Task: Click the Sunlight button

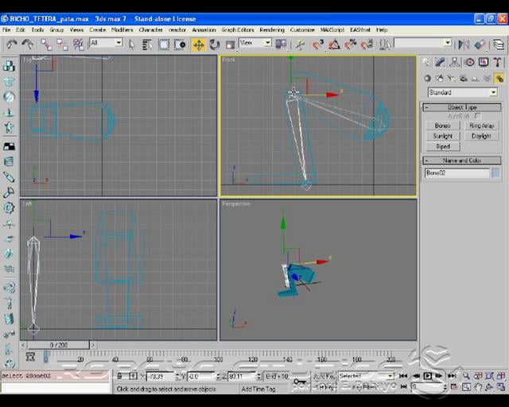Action: (x=443, y=136)
